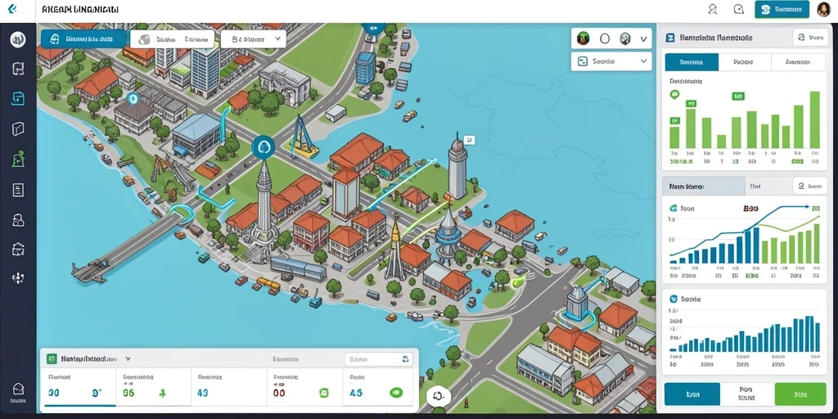
Task: Open the user profile icon in header
Action: pyautogui.click(x=713, y=9)
